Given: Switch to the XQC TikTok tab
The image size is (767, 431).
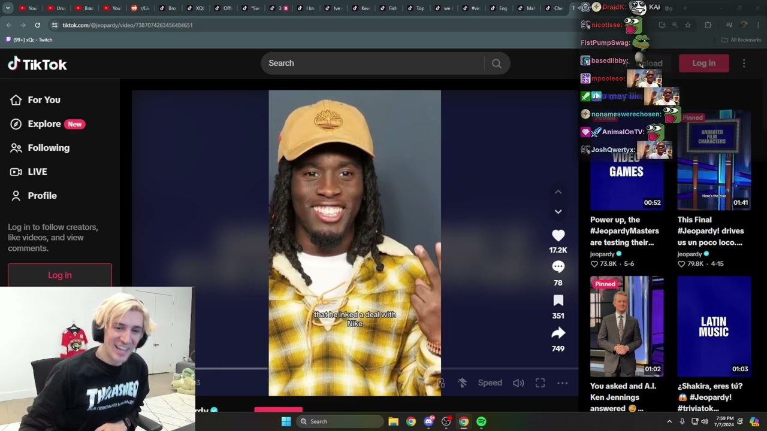Looking at the screenshot, I should [x=195, y=8].
